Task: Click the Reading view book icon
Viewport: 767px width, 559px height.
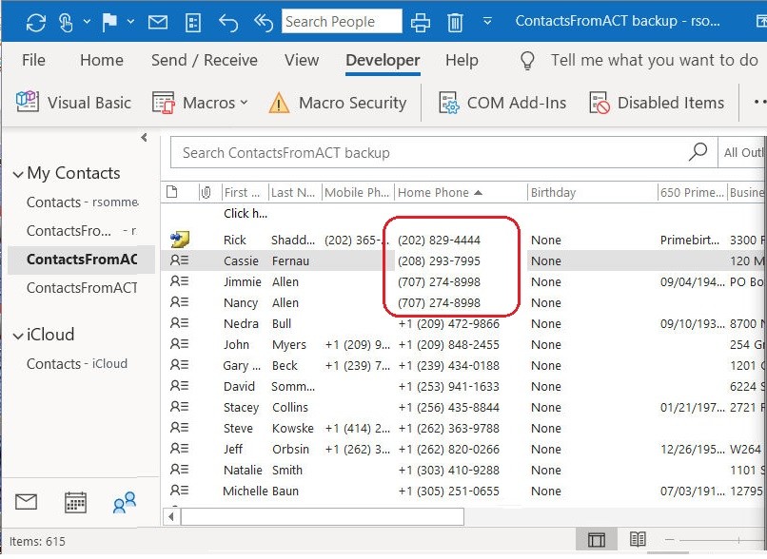Action: 638,539
